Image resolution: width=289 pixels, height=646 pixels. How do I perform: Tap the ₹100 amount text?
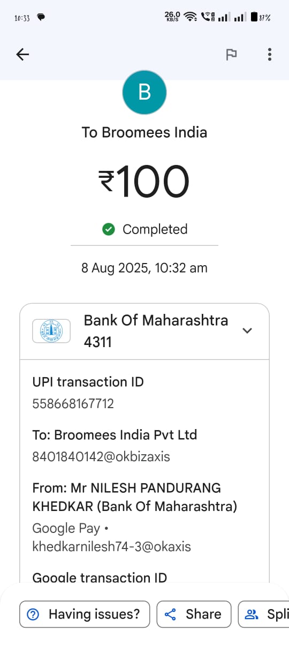tap(144, 181)
